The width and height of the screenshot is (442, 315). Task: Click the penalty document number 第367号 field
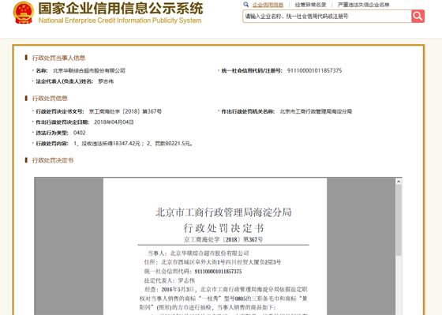point(125,111)
